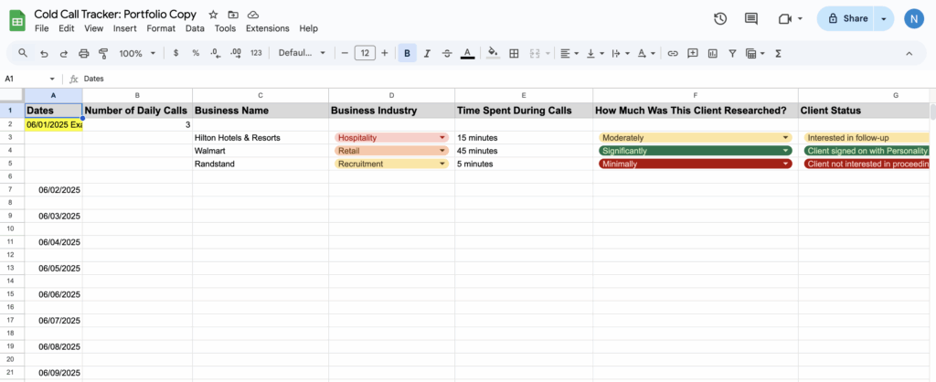Check the cloud document status icon

pyautogui.click(x=253, y=15)
